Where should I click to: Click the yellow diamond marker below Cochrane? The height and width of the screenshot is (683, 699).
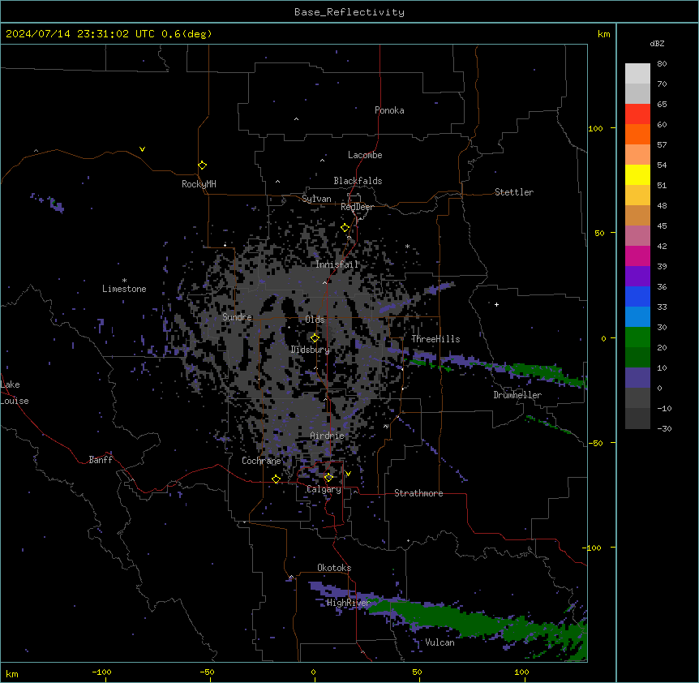click(x=276, y=479)
